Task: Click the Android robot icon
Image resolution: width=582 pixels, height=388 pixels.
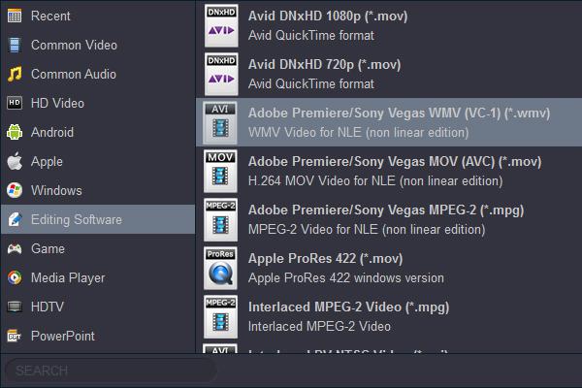Action: click(x=15, y=132)
